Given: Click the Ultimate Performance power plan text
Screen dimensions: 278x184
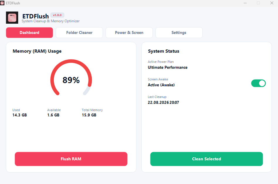Looking at the screenshot, I should [167, 67].
